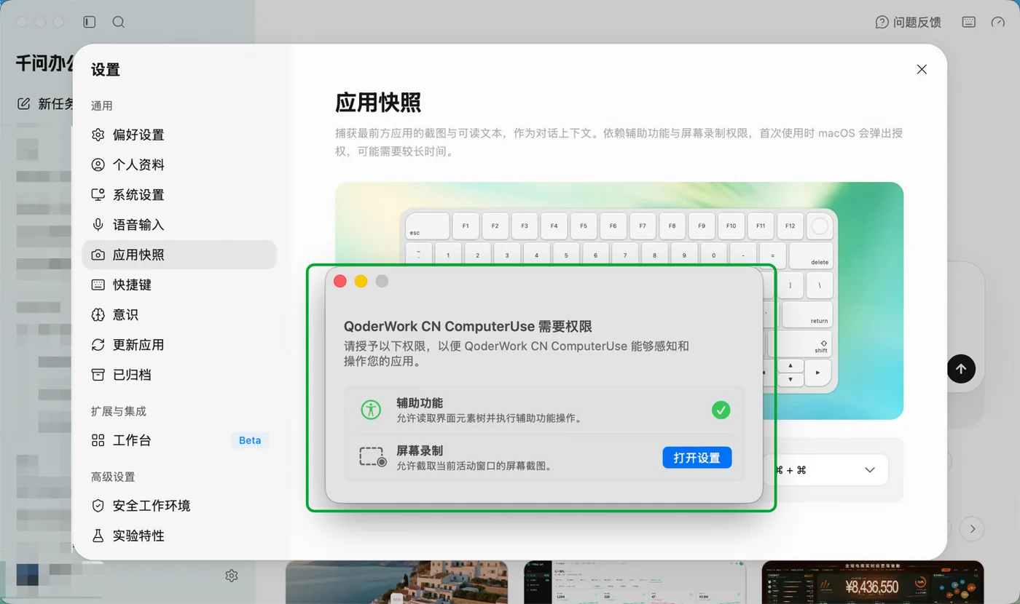This screenshot has width=1020, height=604.
Task: Open 个人资料 in settings menu
Action: (x=179, y=164)
